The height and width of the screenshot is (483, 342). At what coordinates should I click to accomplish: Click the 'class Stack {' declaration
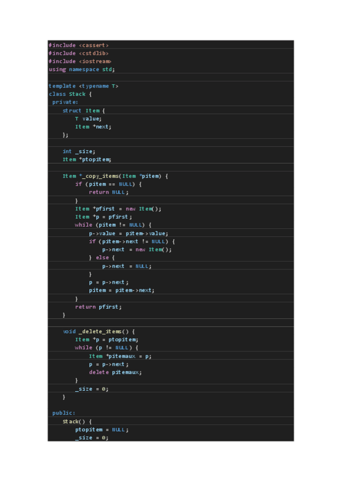click(70, 94)
